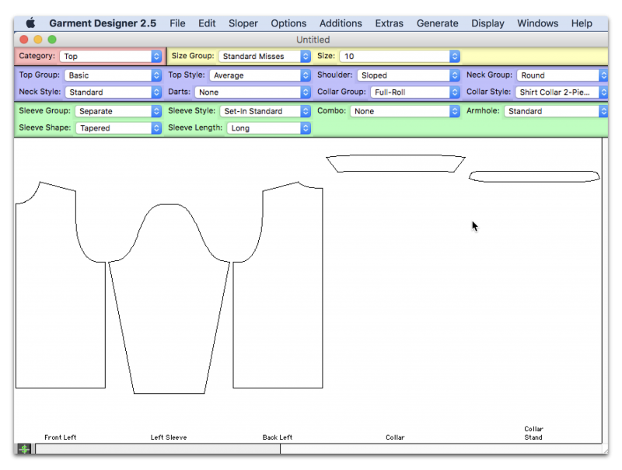
Task: Open the Armhole dropdown showing Standard
Action: coord(556,111)
